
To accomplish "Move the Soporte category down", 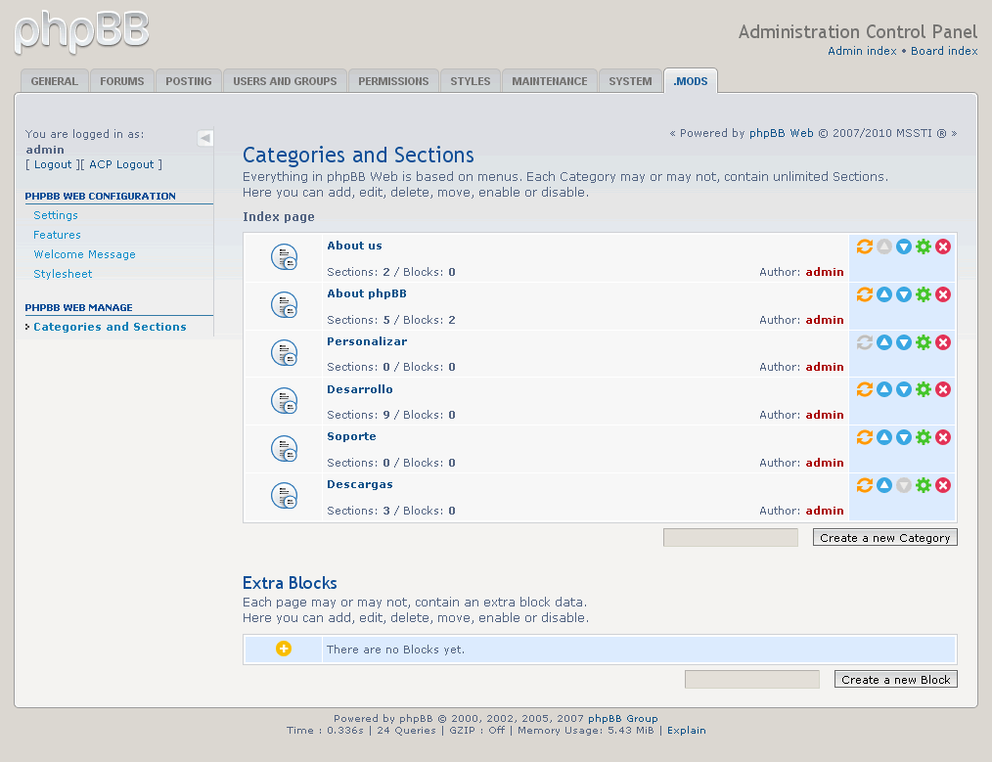I will tap(903, 437).
